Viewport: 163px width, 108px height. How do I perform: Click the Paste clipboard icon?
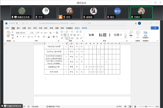(8, 33)
